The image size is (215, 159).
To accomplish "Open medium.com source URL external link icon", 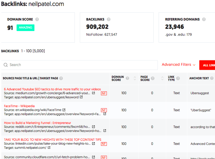I will click(94, 93).
